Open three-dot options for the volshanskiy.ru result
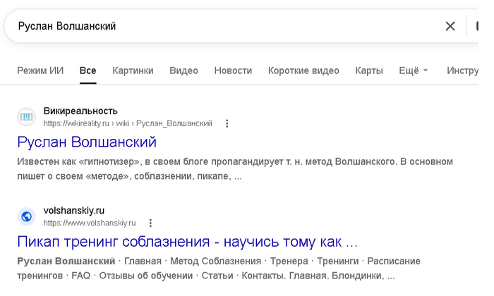Image resolution: width=494 pixels, height=296 pixels. point(150,223)
